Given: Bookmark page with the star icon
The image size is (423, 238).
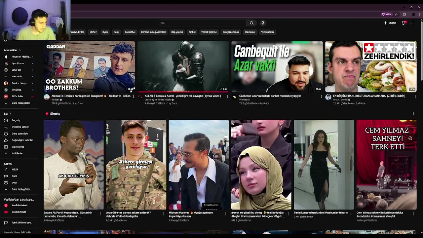Looking at the screenshot, I should coord(396,14).
